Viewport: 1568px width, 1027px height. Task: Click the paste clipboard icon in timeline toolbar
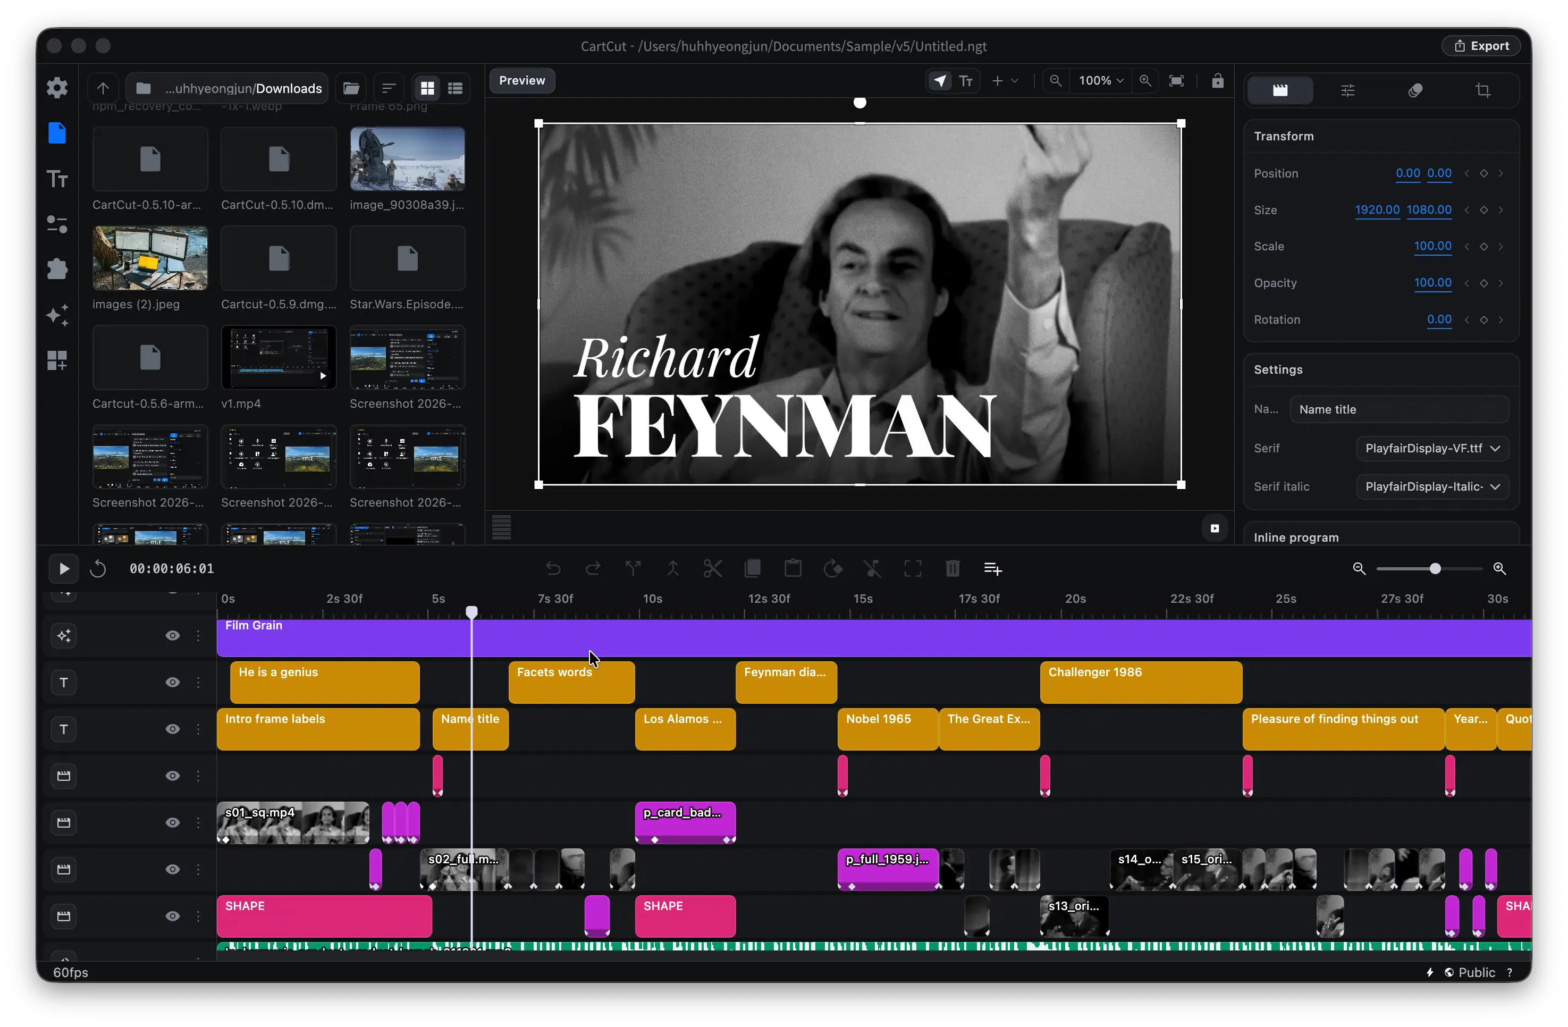pos(793,568)
